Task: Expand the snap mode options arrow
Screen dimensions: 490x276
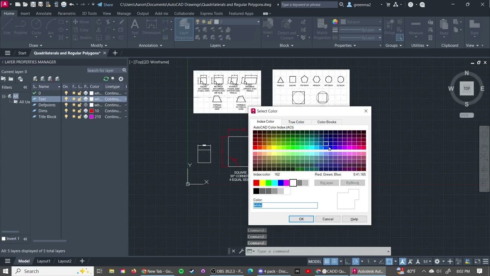Action: click(340, 261)
